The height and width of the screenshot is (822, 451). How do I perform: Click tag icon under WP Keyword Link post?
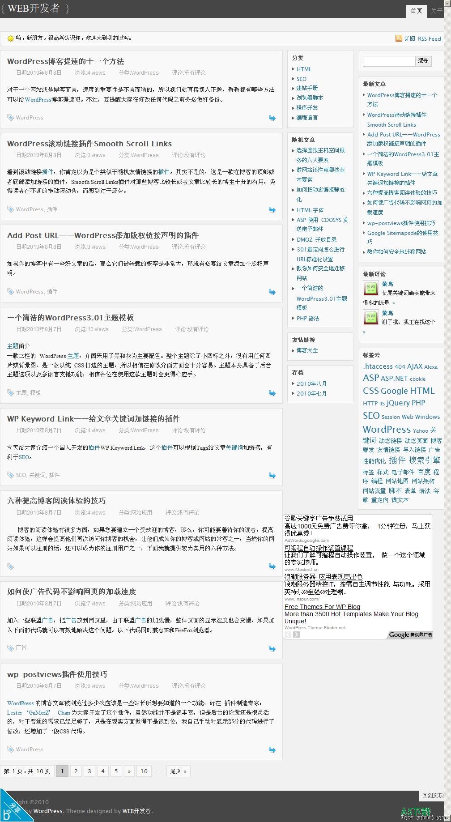click(x=10, y=475)
